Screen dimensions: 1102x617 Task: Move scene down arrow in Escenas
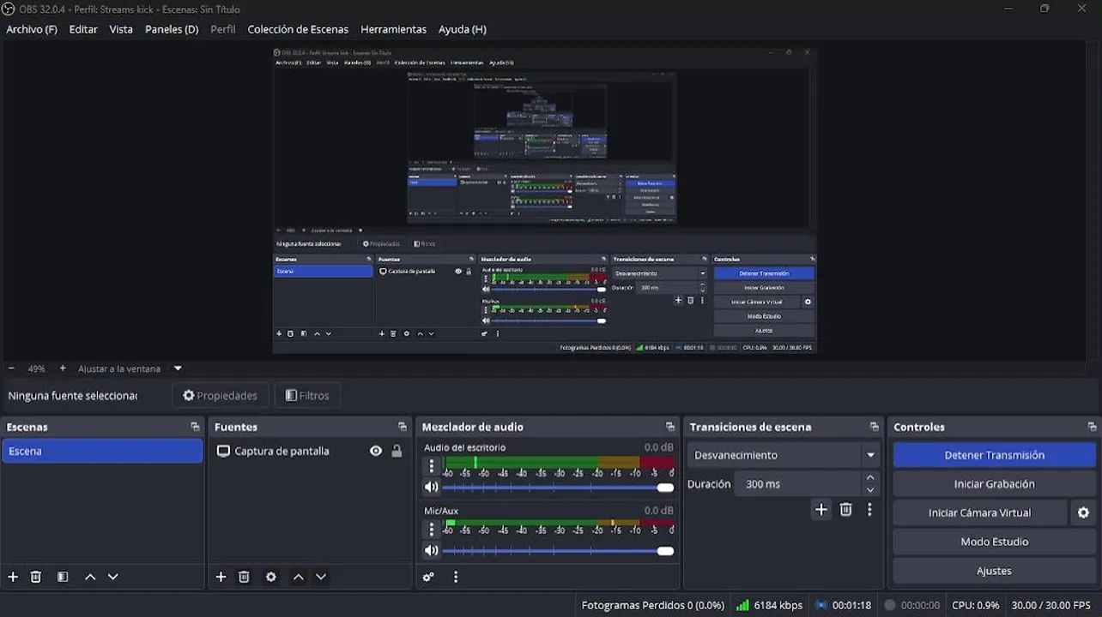click(x=112, y=577)
